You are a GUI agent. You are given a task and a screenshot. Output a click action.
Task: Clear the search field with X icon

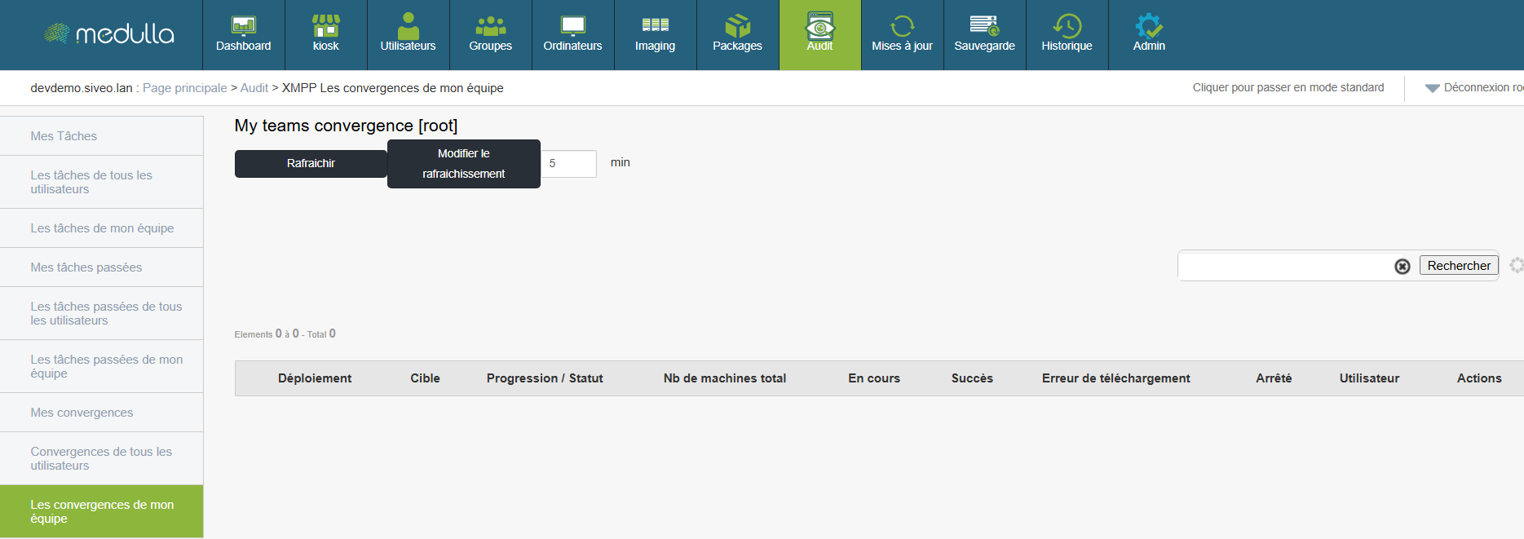[x=1402, y=267]
